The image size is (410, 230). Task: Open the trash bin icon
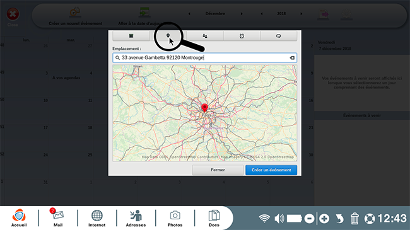pyautogui.click(x=354, y=218)
